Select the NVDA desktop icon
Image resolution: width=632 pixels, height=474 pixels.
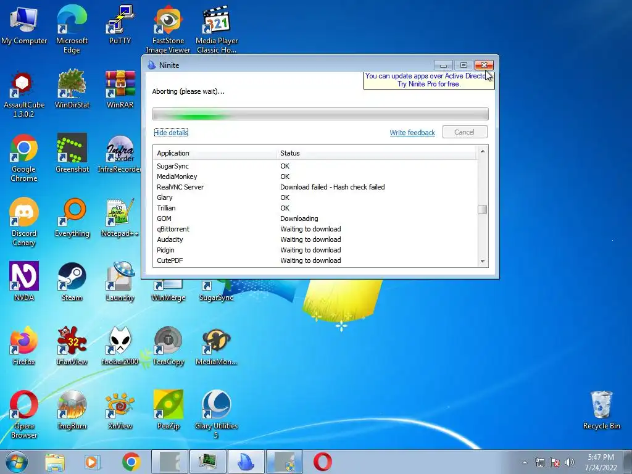[x=24, y=281]
